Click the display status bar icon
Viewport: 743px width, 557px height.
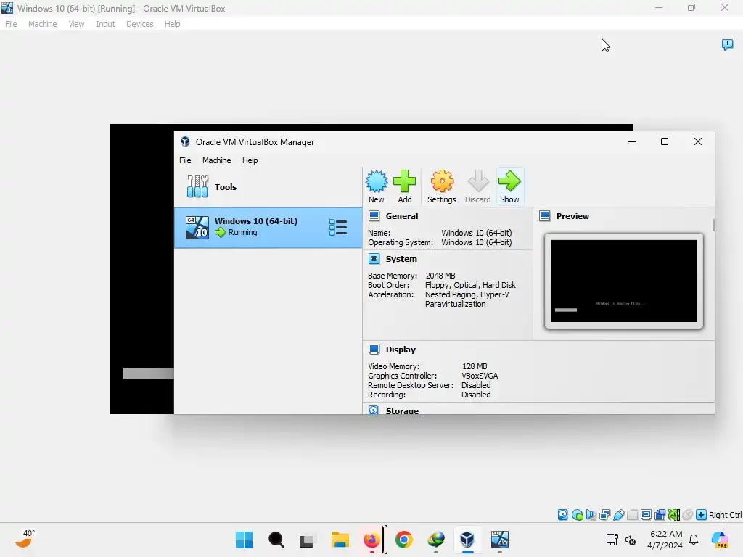pos(646,515)
